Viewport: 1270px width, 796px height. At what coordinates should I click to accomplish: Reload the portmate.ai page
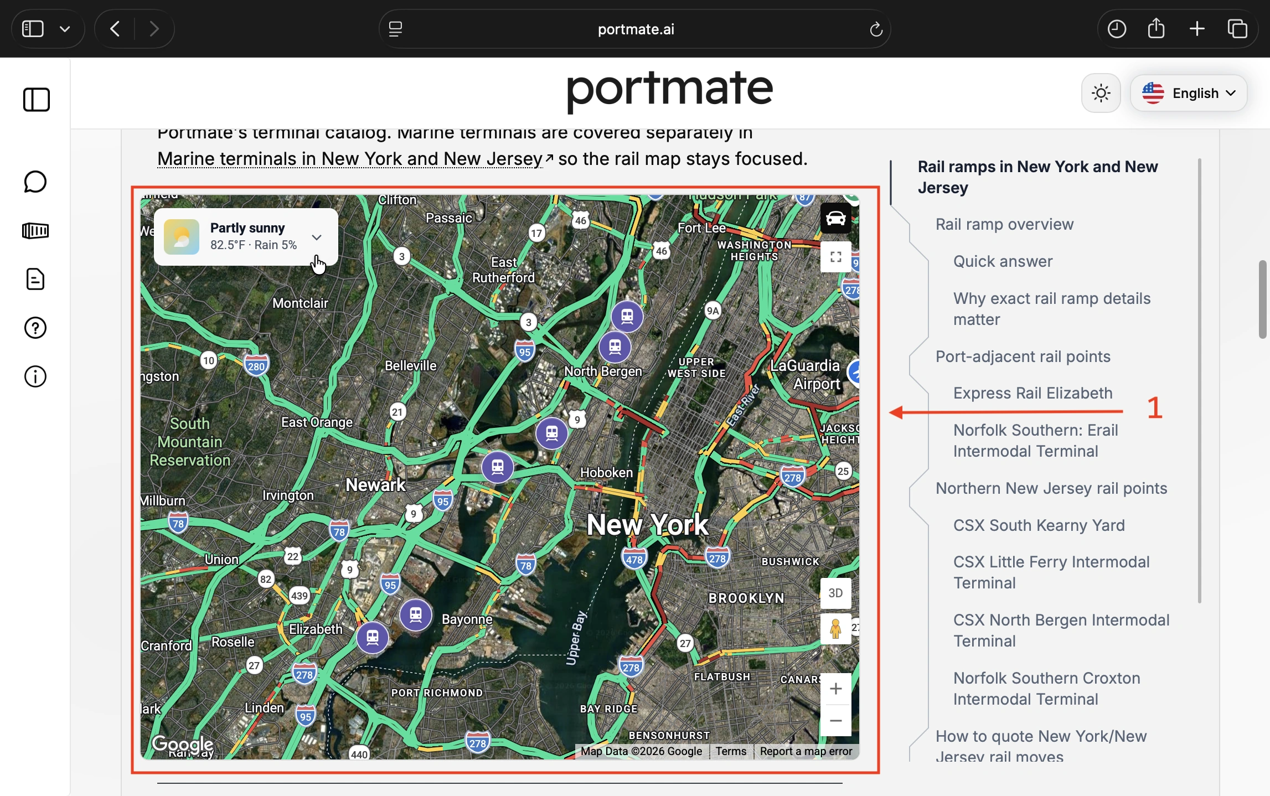tap(876, 29)
